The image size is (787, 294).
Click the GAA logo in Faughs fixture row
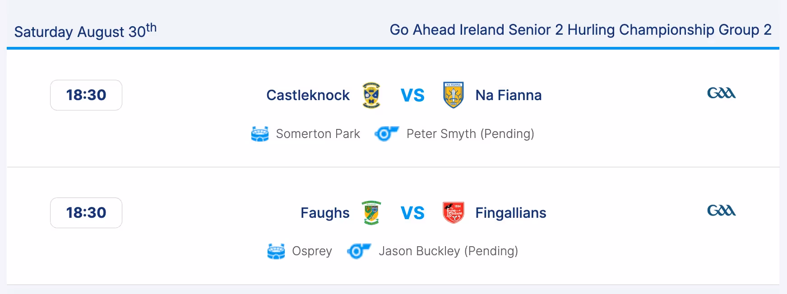point(721,211)
